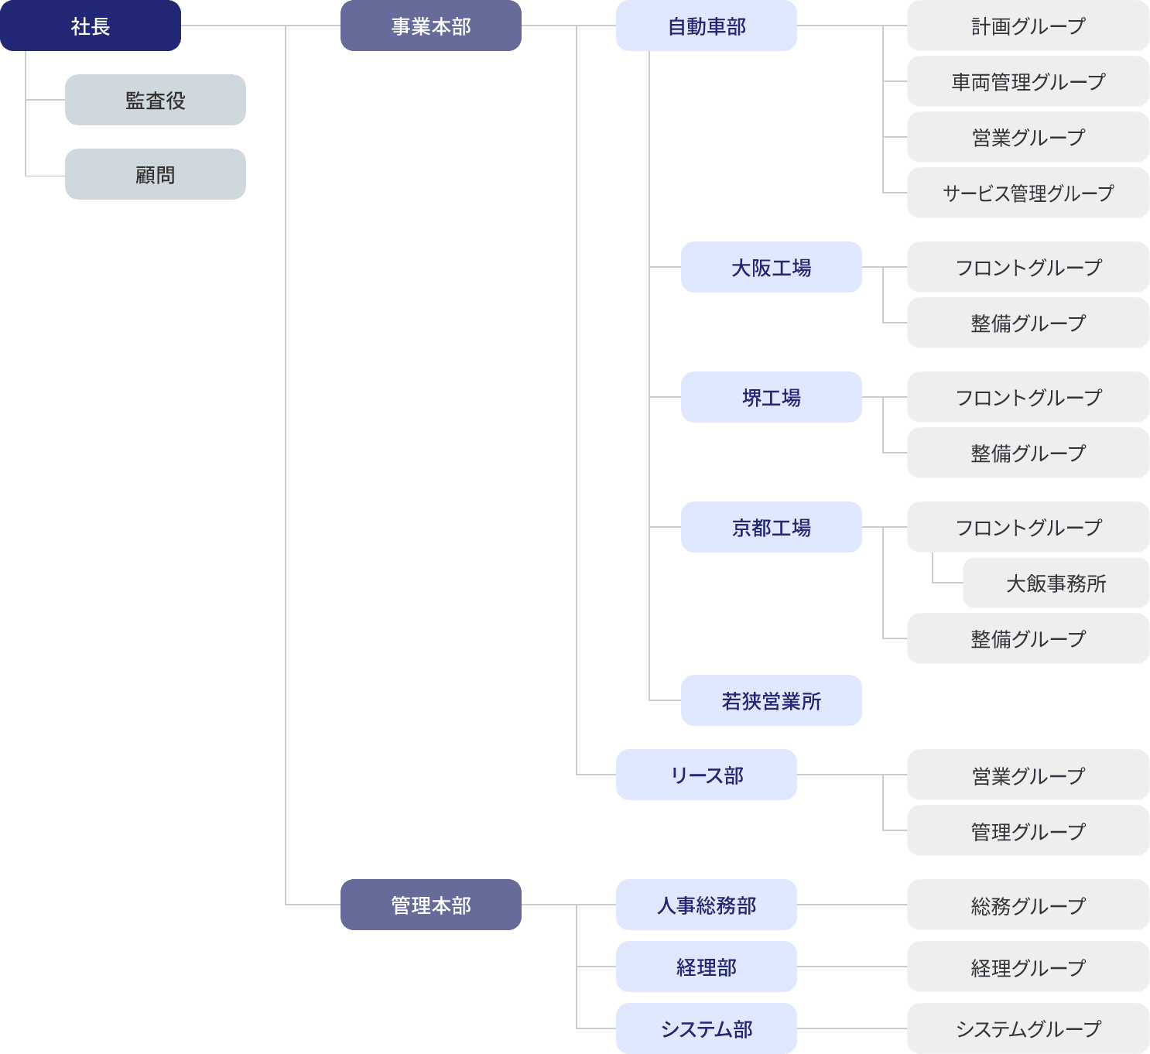Click フロントグループ beside 京都工場

[1028, 527]
